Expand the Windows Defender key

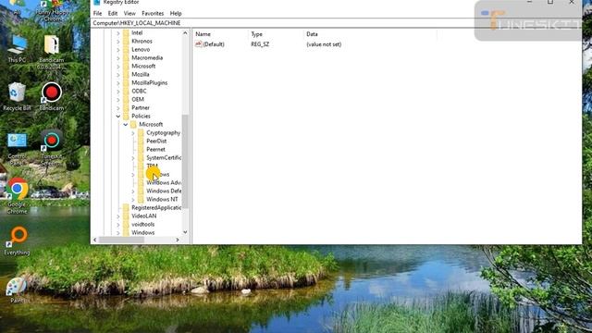click(133, 191)
